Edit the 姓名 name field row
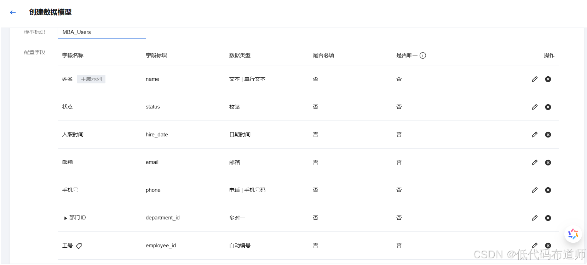Screen dimensions: 587x265 [535, 79]
